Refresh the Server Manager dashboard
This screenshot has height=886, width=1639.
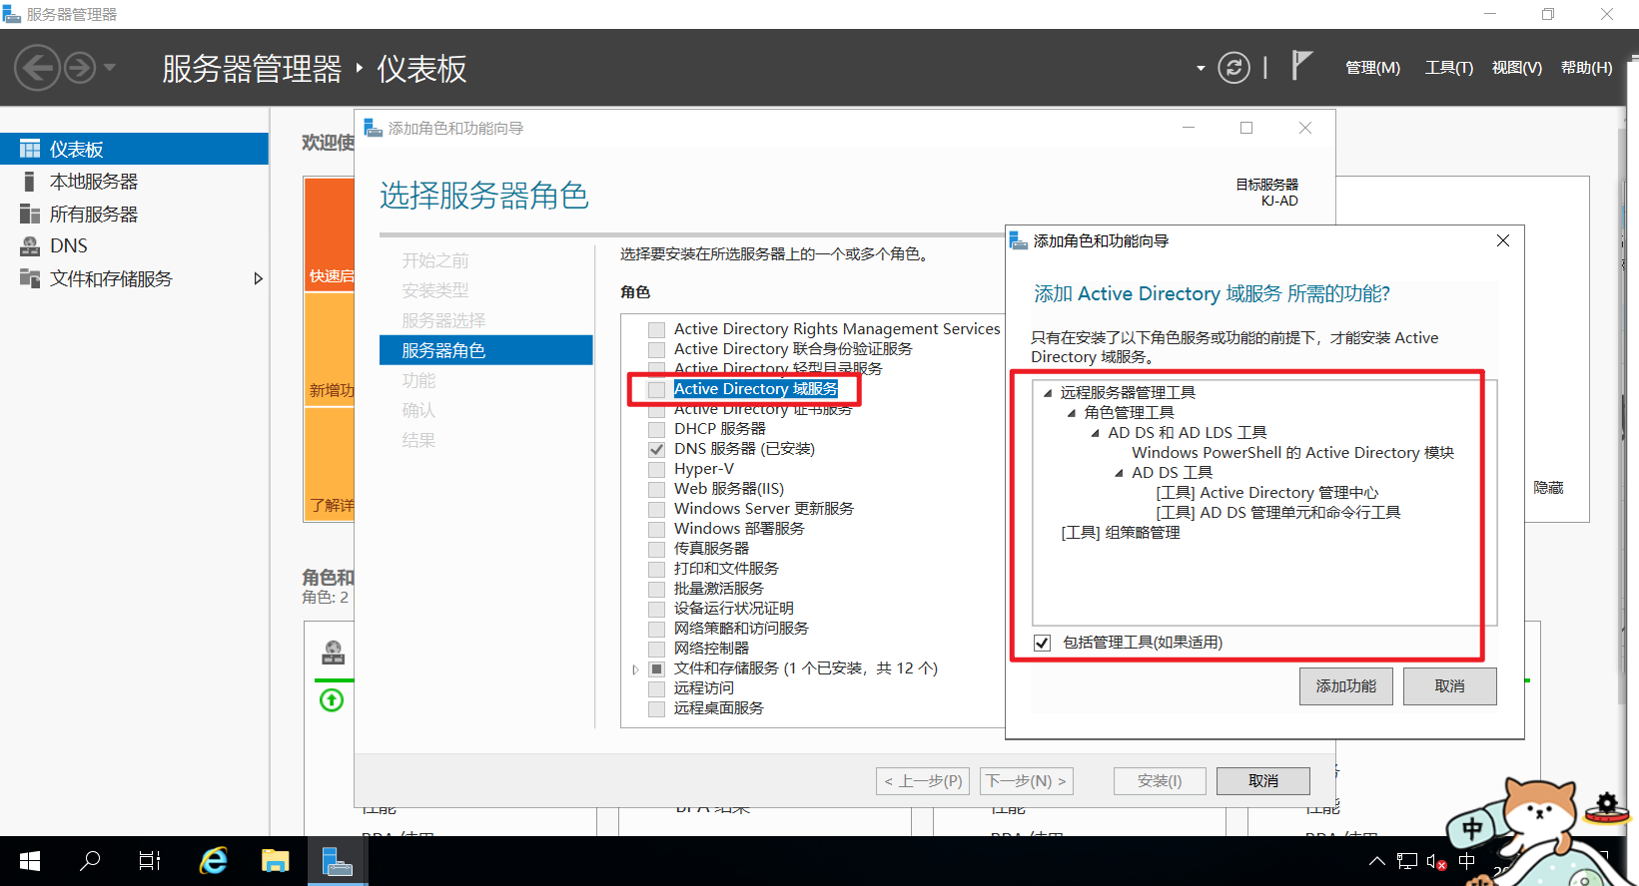pyautogui.click(x=1233, y=68)
